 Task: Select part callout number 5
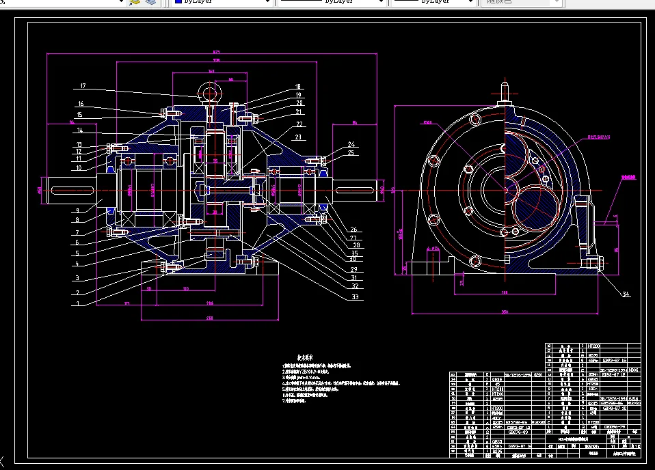click(x=77, y=253)
